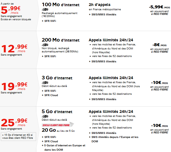Choose the 25,99€ per month plan price
The image size is (171, 152).
[15, 122]
